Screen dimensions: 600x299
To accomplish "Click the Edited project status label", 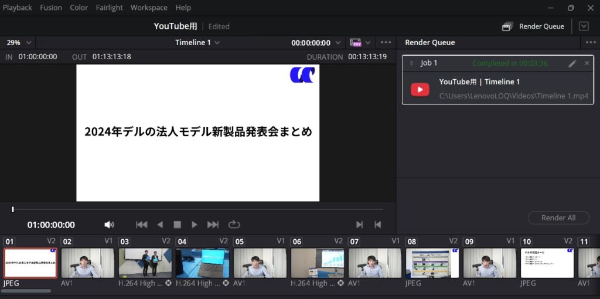I will click(219, 26).
